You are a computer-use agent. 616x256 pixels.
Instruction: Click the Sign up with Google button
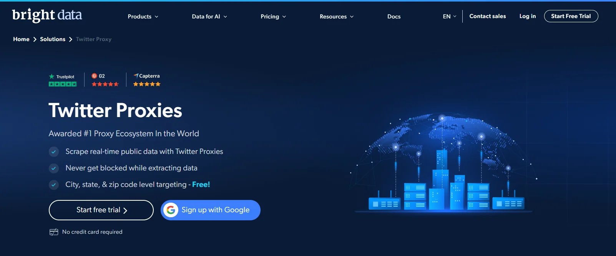click(x=211, y=210)
